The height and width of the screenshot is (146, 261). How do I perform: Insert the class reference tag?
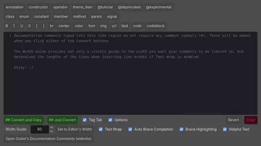(x=10, y=17)
